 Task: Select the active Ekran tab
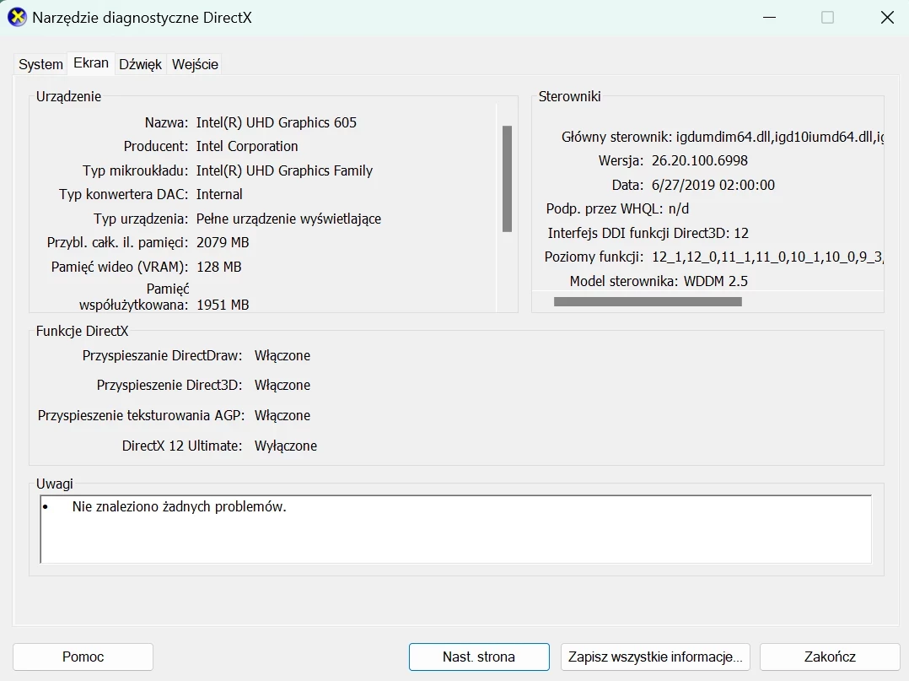click(90, 62)
